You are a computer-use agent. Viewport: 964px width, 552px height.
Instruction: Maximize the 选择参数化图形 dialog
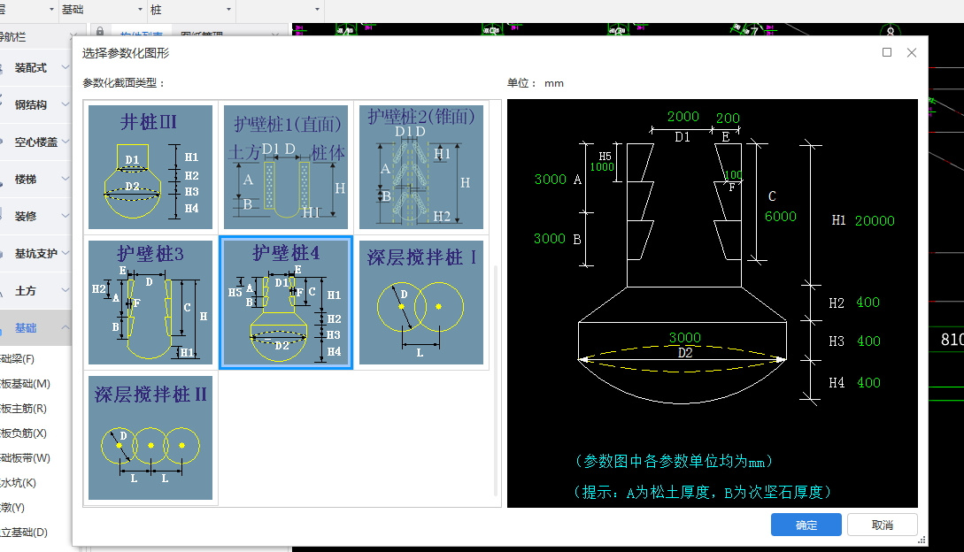tap(886, 52)
